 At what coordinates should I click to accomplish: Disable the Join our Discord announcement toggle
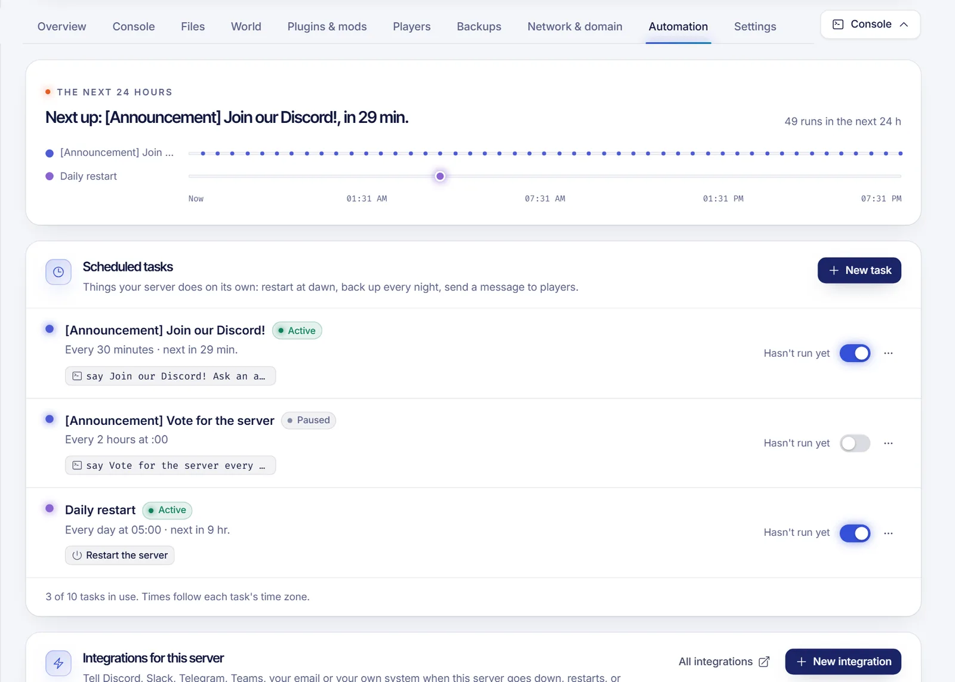click(x=855, y=353)
